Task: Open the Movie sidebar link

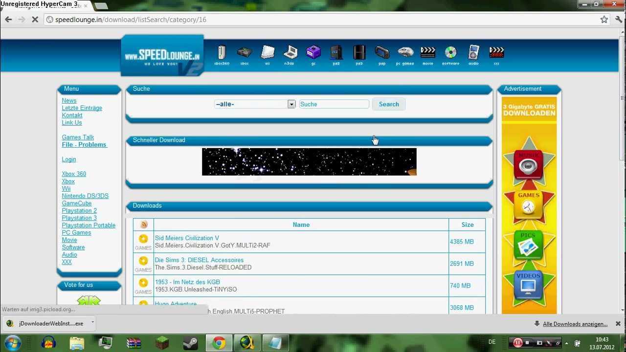Action: (69, 240)
